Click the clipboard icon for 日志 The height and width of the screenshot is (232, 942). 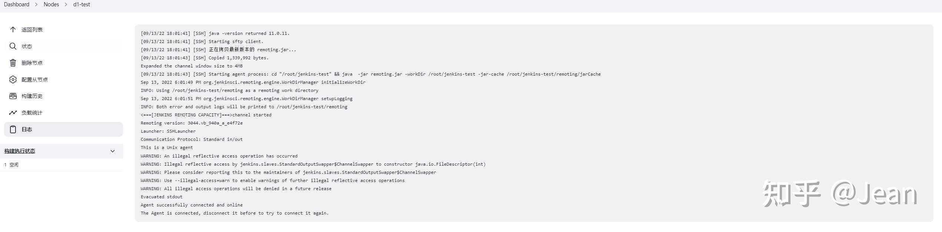click(13, 129)
